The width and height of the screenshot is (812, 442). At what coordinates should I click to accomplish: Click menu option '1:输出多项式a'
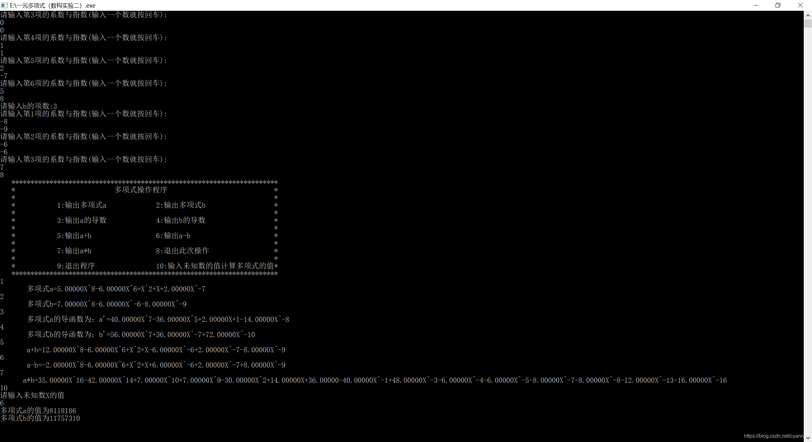coord(82,205)
